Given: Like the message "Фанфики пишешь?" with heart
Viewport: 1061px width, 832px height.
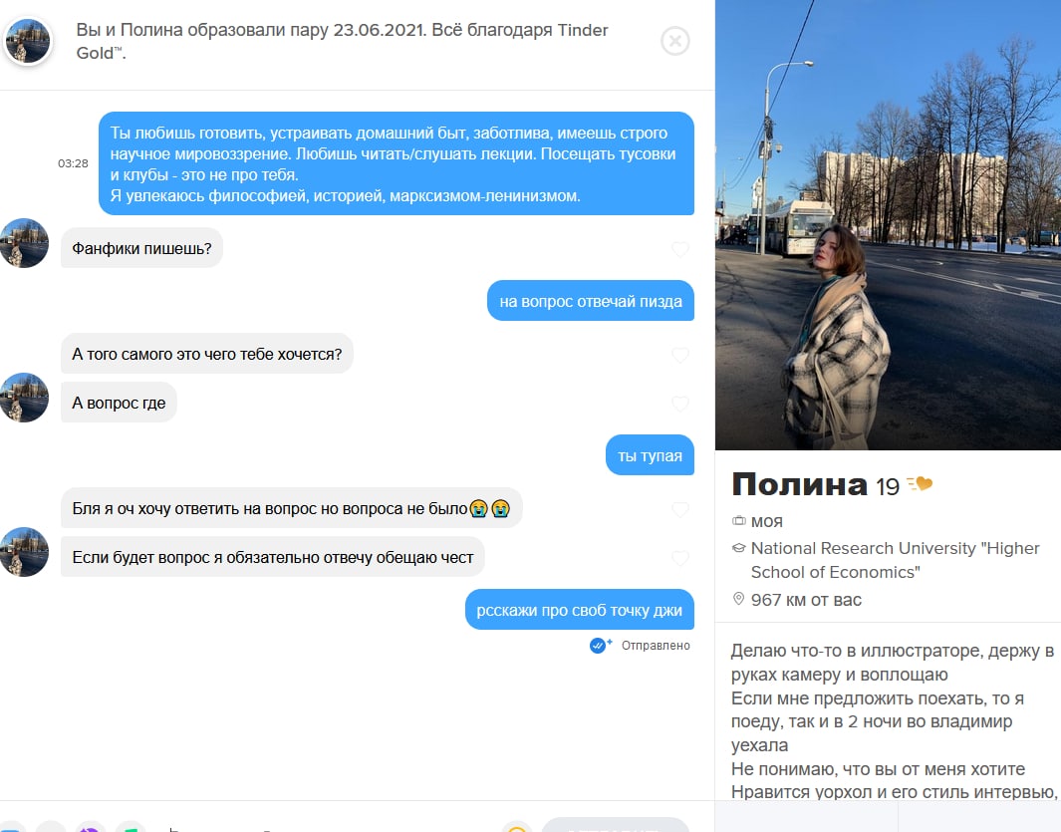Looking at the screenshot, I should (680, 249).
